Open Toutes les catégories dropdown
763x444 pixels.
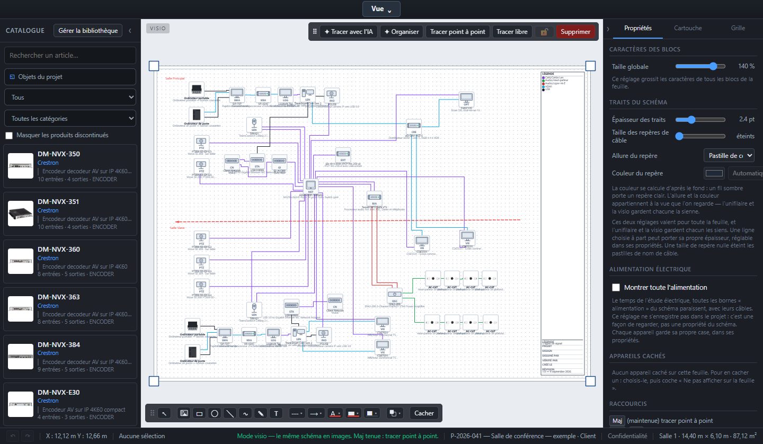click(70, 119)
